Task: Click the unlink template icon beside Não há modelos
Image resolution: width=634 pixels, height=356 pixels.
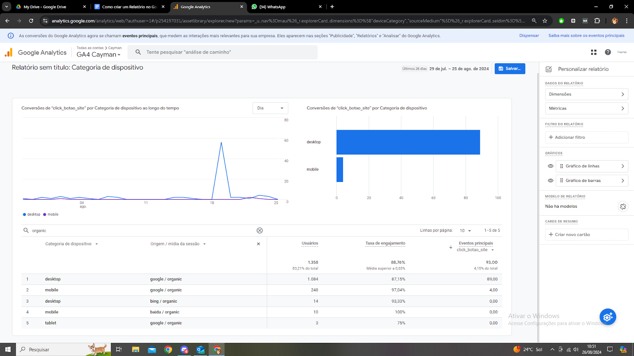Action: point(623,206)
